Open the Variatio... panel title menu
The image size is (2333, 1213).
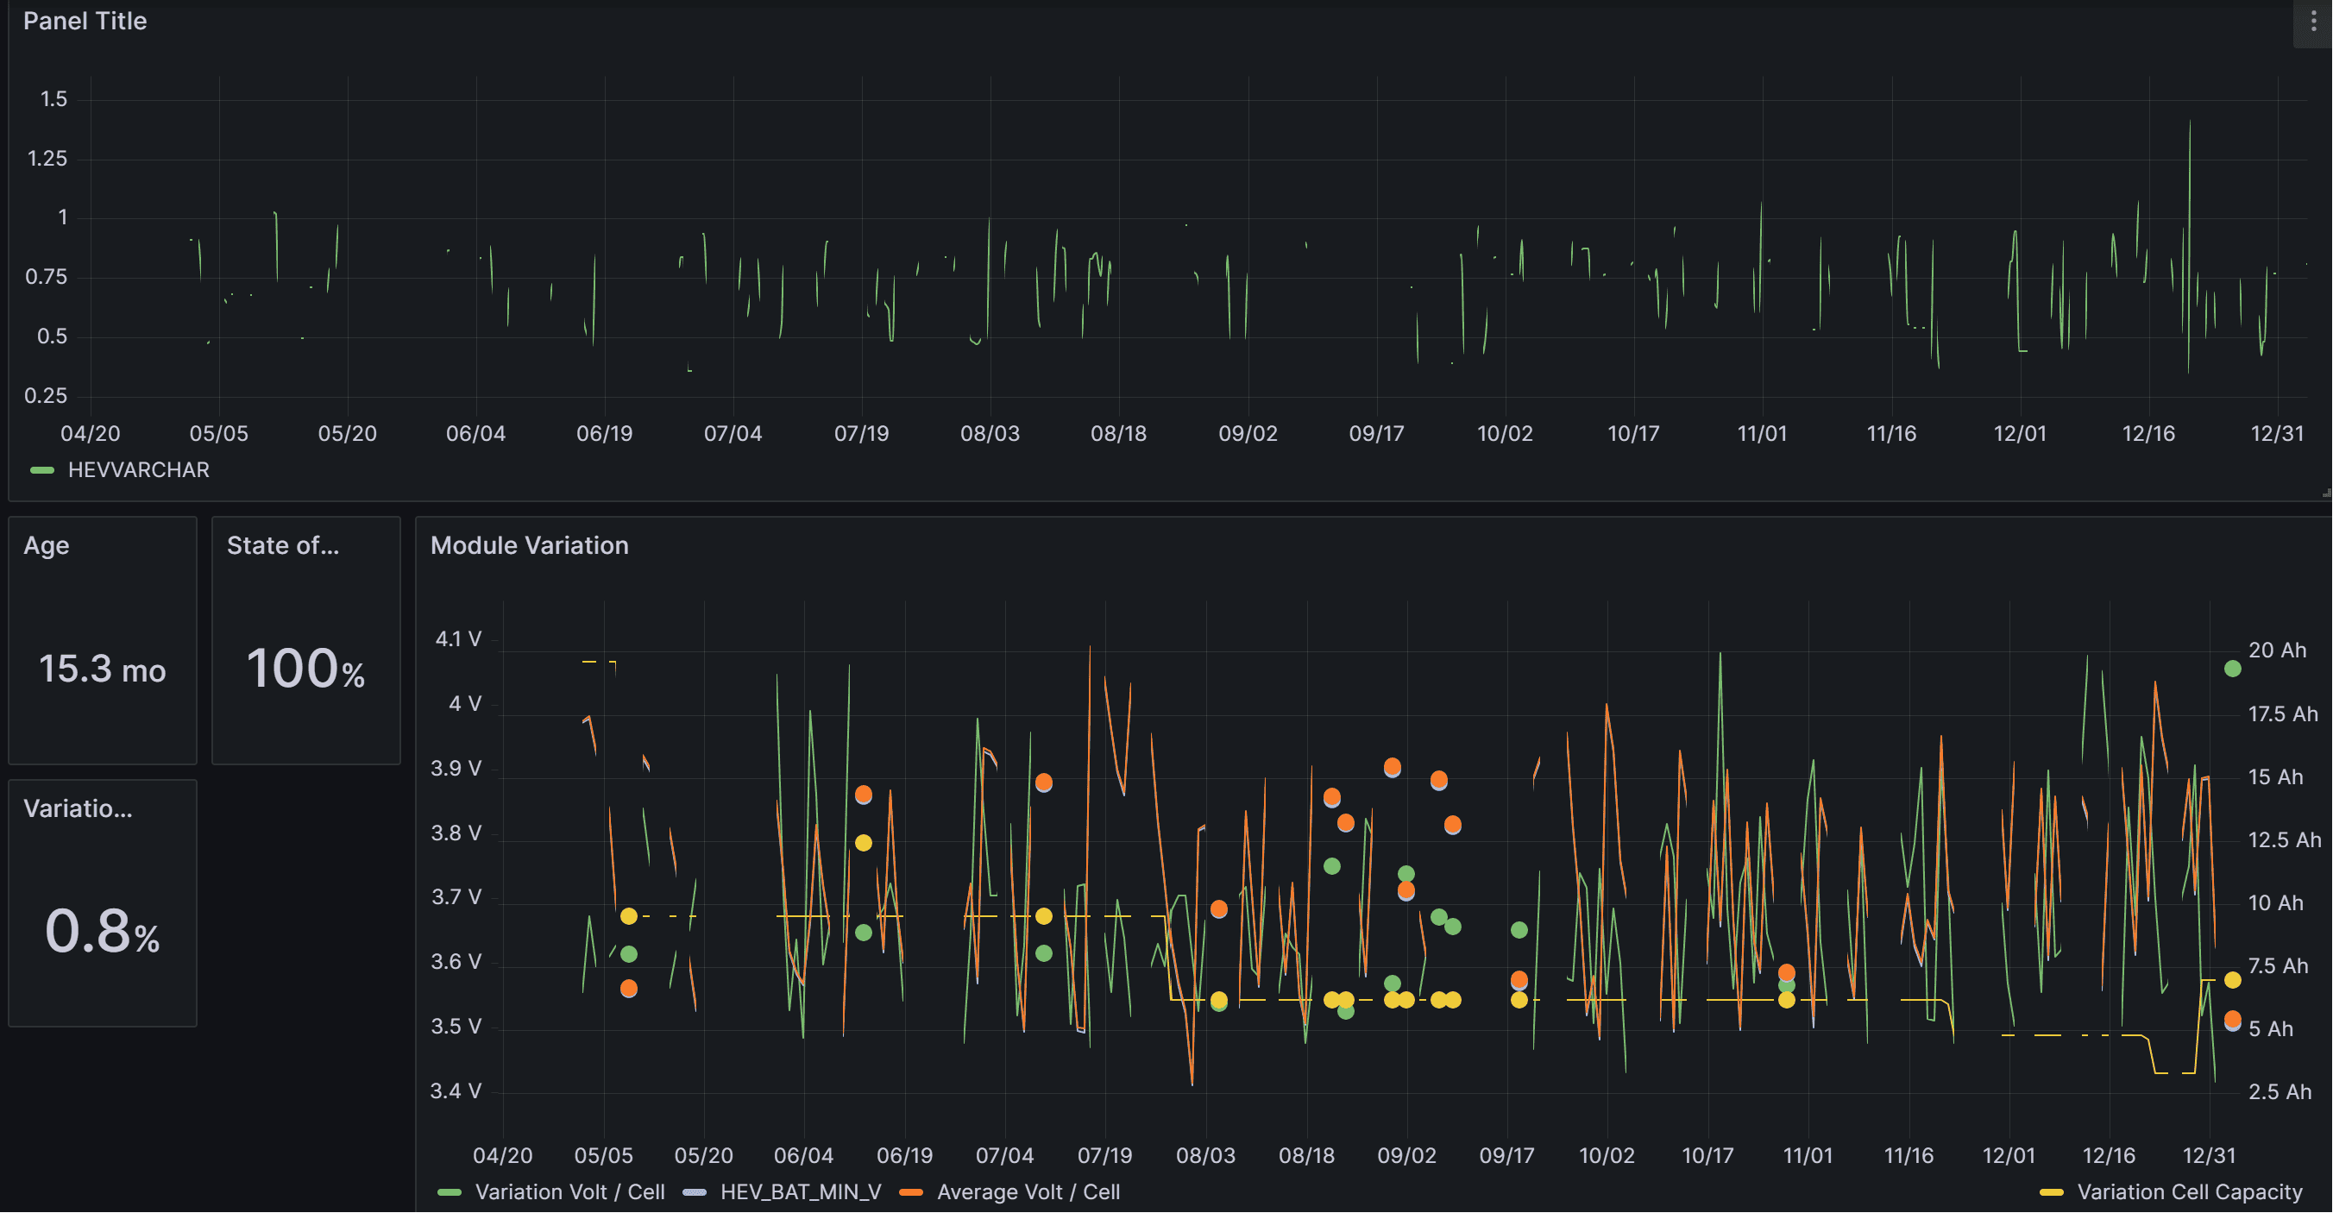(x=78, y=809)
